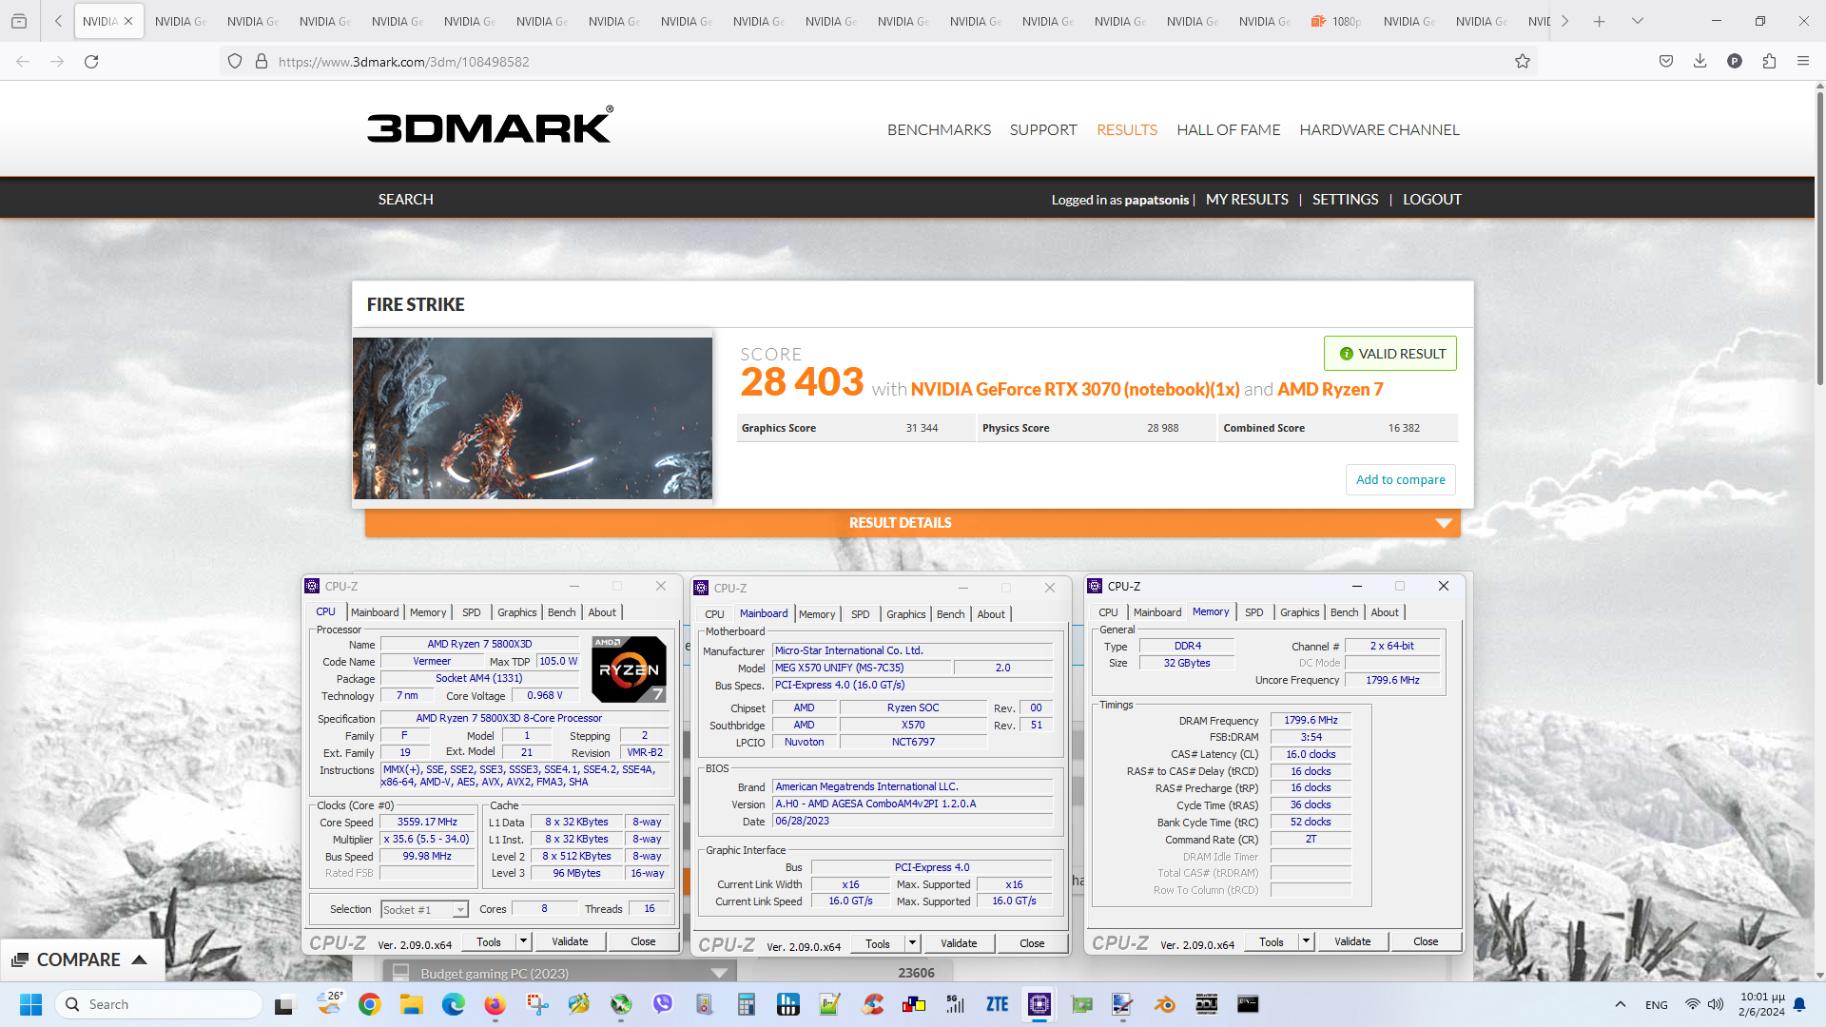This screenshot has height=1027, width=1826.
Task: Open the ZTE app in taskbar
Action: 997,1004
